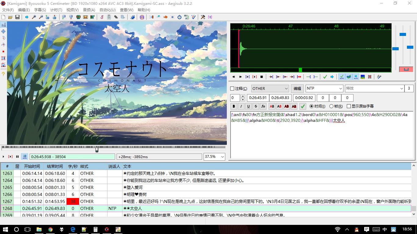
Task: Open the OTHER style dropdown
Action: tap(270, 89)
